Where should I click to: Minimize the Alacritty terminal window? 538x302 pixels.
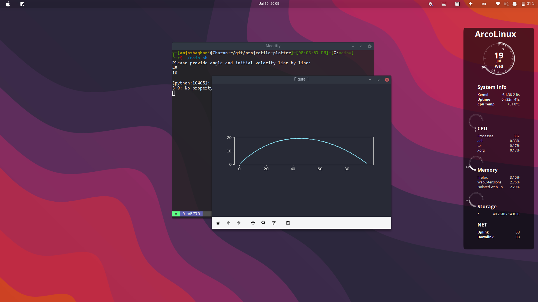pyautogui.click(x=353, y=46)
